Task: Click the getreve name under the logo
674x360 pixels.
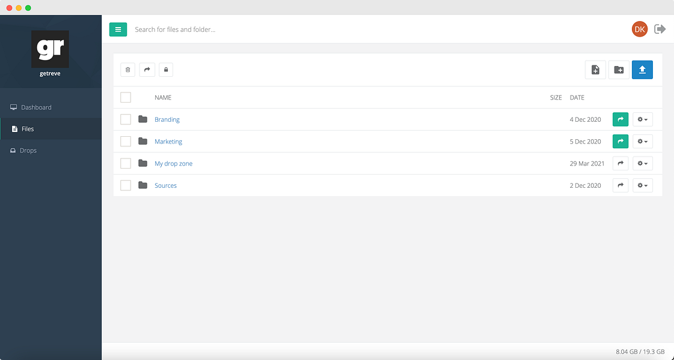Action: point(51,73)
